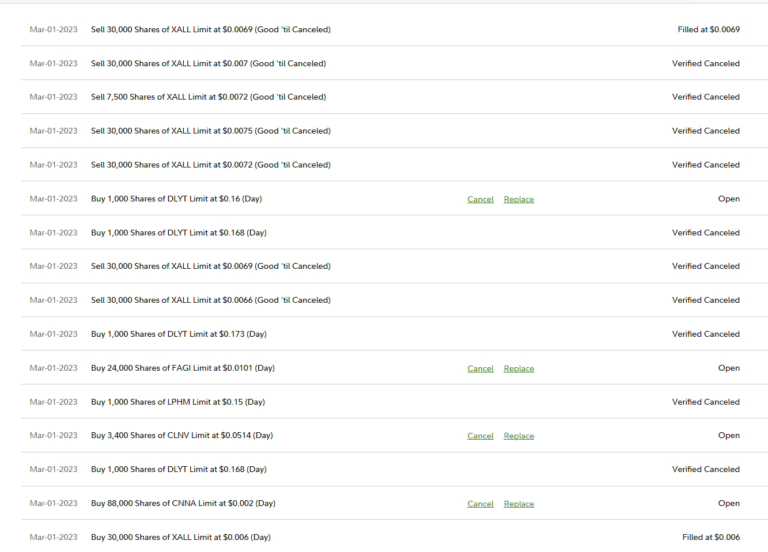Select the Sell 7,500 Shares of XALL order
Screen dimensions: 768x552
(208, 97)
